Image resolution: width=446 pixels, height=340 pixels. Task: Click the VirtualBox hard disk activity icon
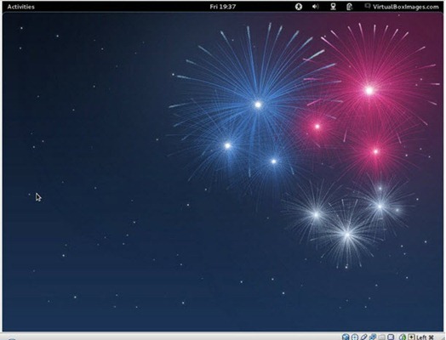pos(346,337)
